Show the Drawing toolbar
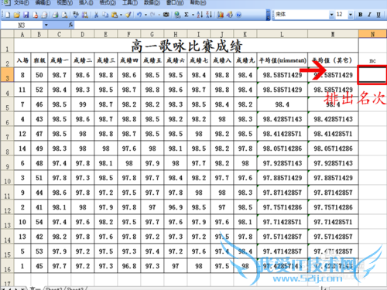The width and height of the screenshot is (387, 290). [x=230, y=15]
